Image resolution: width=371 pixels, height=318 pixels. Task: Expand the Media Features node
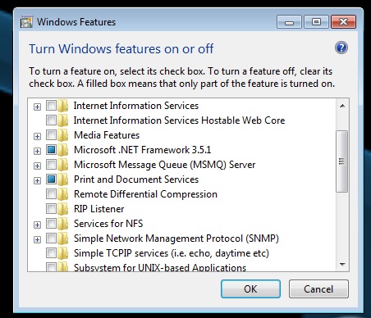pyautogui.click(x=37, y=136)
